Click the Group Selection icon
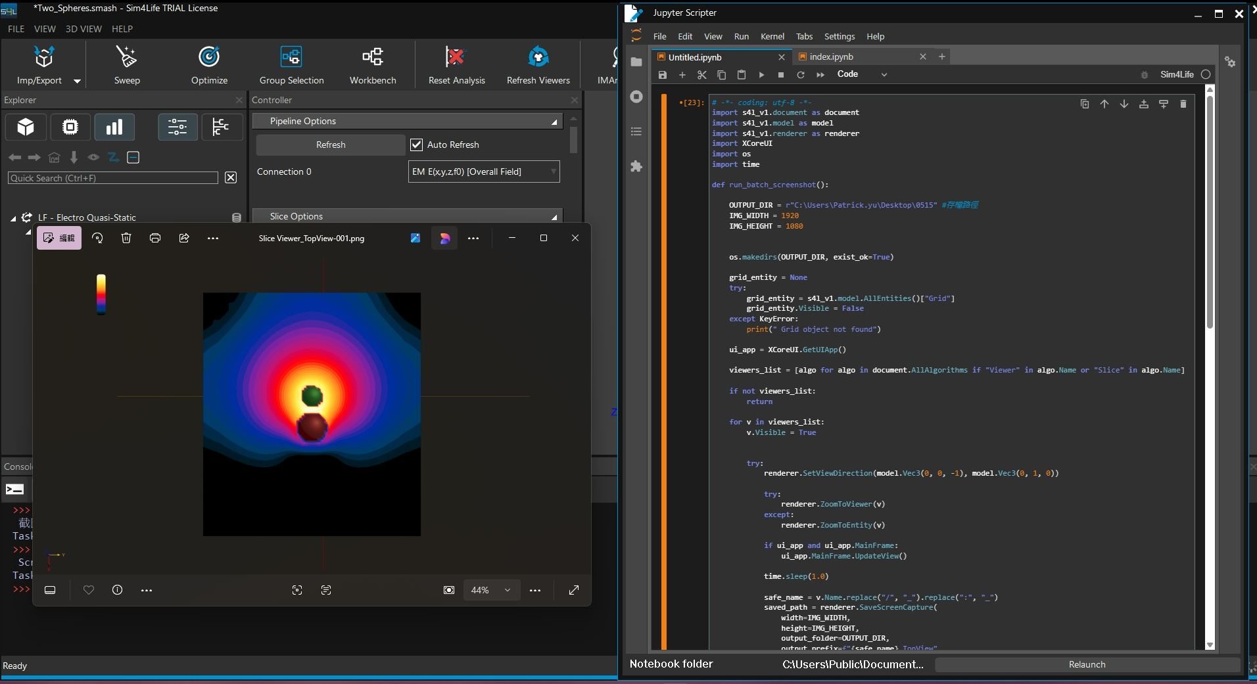The height and width of the screenshot is (684, 1257). coord(291,57)
